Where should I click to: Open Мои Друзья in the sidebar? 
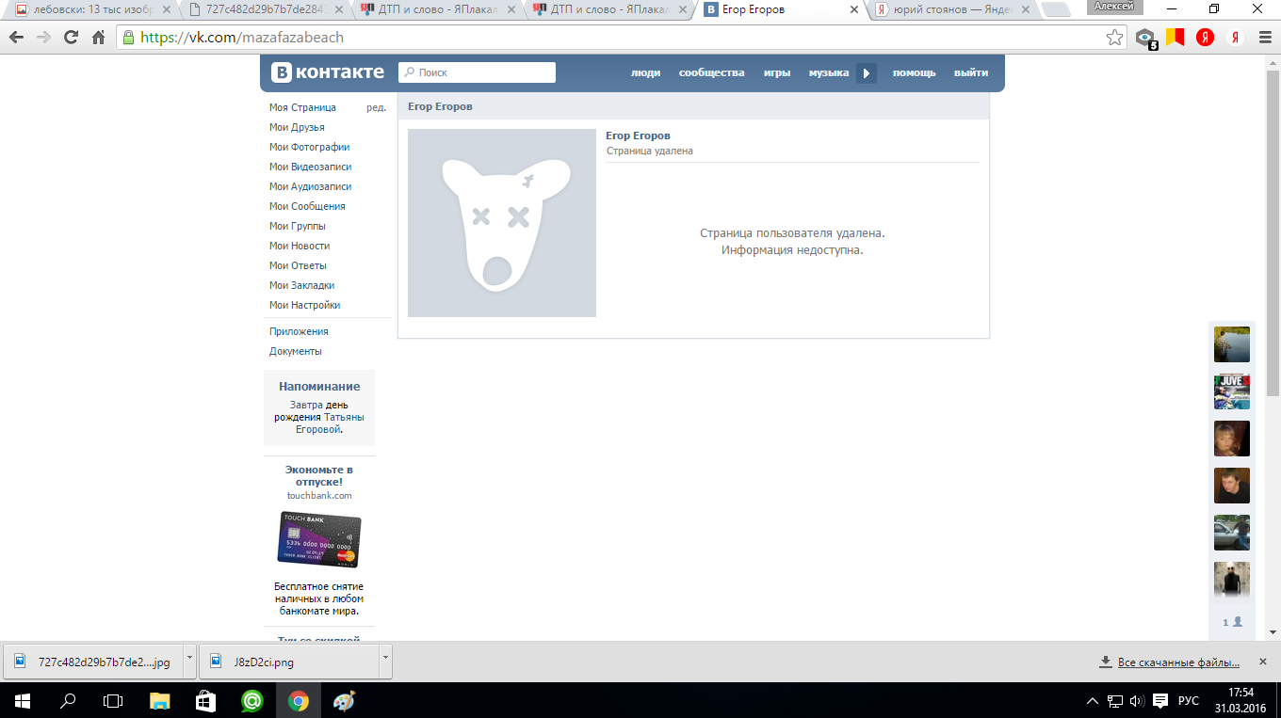[x=297, y=127]
